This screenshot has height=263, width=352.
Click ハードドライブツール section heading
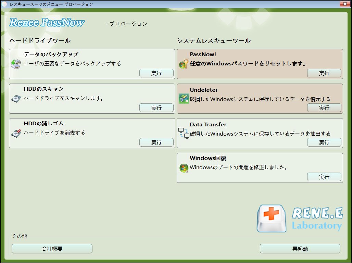40,41
